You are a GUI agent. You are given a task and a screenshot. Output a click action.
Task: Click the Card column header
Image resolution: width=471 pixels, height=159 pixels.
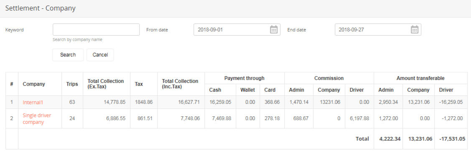click(x=270, y=90)
